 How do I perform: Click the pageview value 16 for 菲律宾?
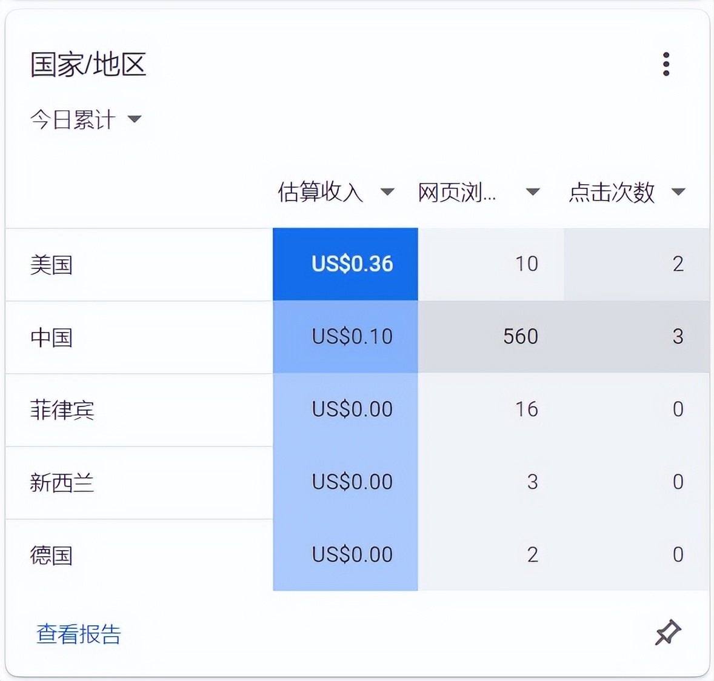point(526,410)
